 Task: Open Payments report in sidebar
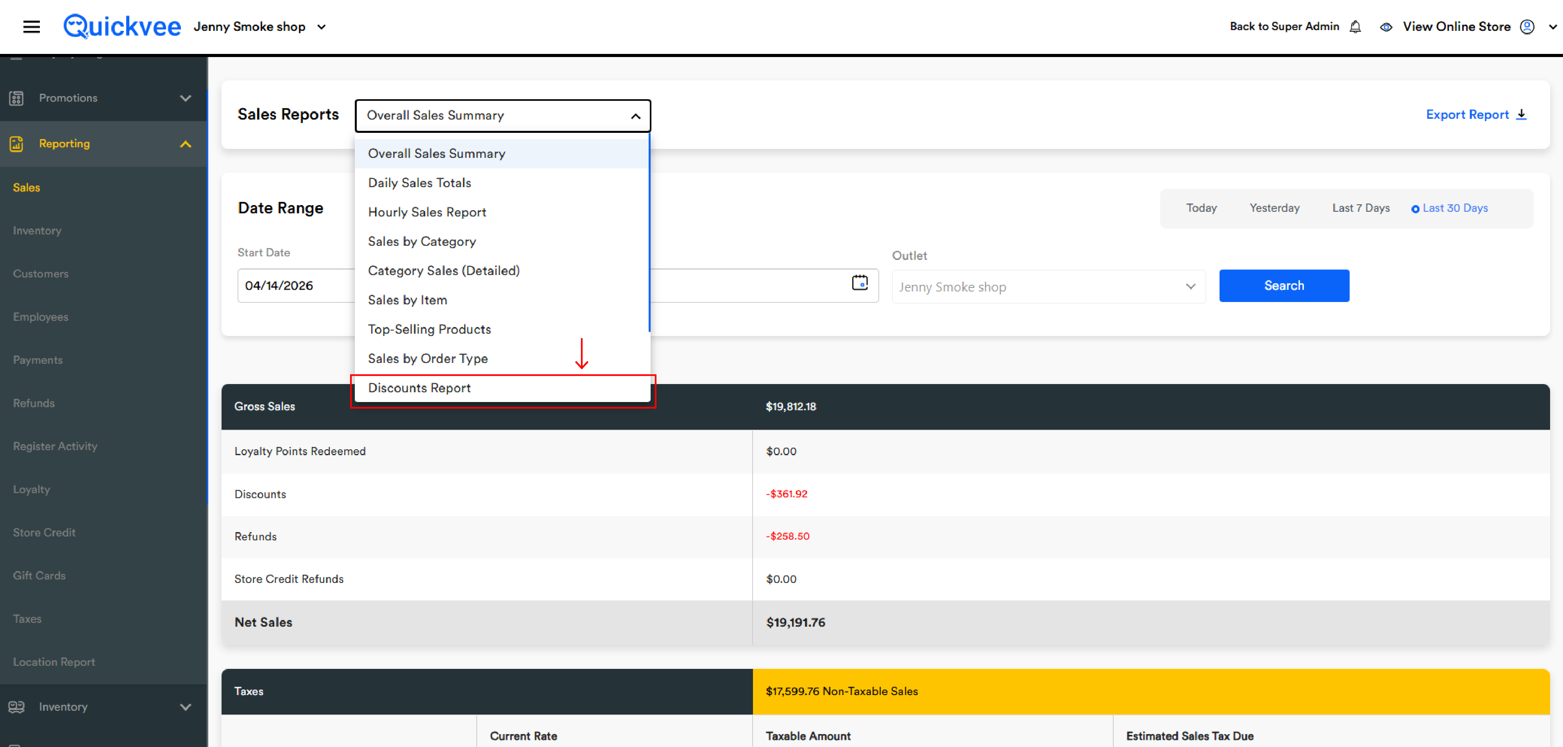[x=38, y=361]
